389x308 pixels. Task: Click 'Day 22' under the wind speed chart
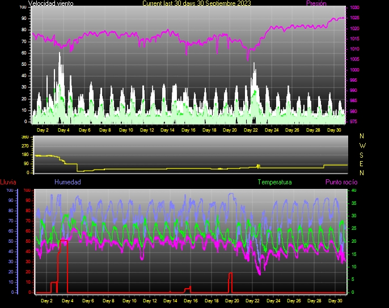tap(251, 130)
